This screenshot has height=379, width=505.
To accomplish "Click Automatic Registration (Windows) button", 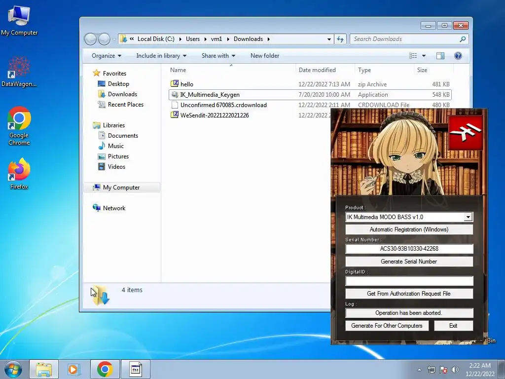I will [x=409, y=229].
